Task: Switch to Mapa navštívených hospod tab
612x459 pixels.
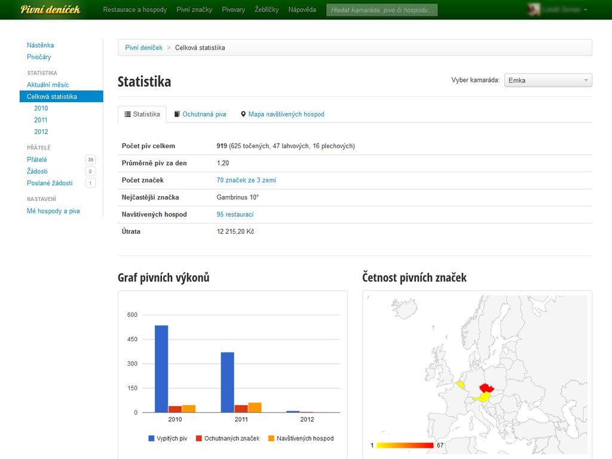Action: 286,114
